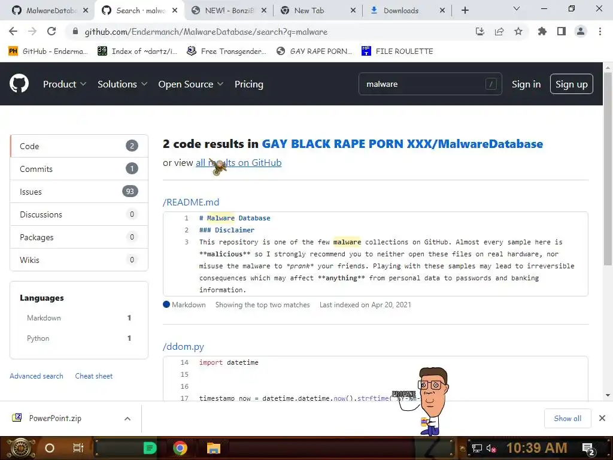Screen dimensions: 613x460
Task: Select the Packages results filter
Action: 79,237
